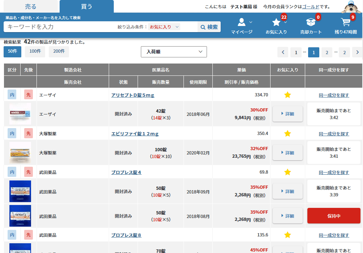The width and height of the screenshot is (363, 253).
Task: Click the 内 badge in ブロプレス錠8 row
Action: 12,235
